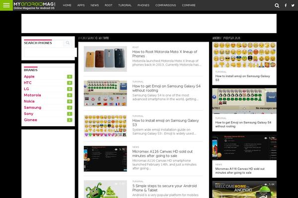Click the Search Phones magnifier button
The width and height of the screenshot is (298, 198).
68,43
